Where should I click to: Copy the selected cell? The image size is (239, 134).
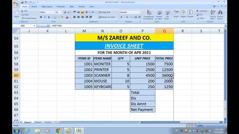tap(25, 15)
